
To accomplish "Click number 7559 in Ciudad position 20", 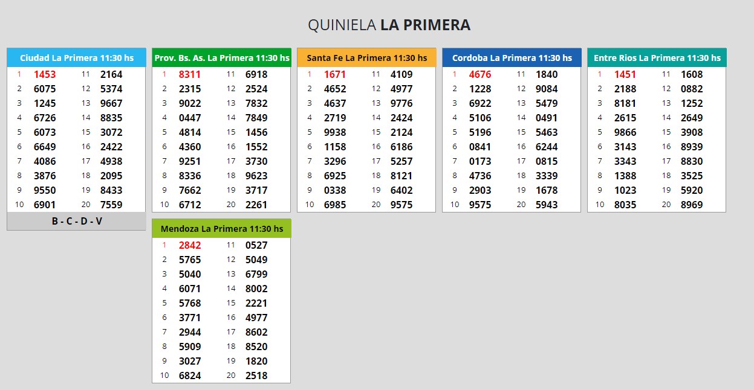I will pyautogui.click(x=111, y=205).
